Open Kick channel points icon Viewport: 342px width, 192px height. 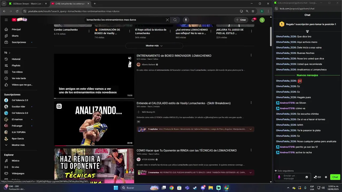[317, 177]
